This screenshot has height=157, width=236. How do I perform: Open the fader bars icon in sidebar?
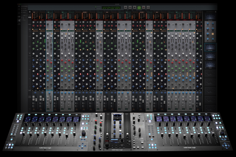[19, 24]
